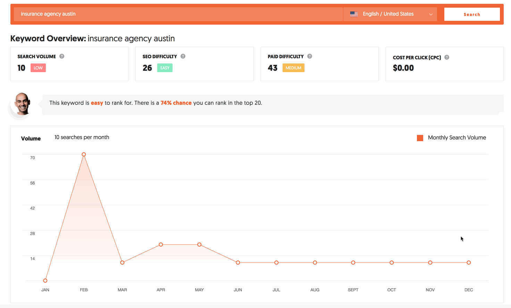Click the EASY SEO difficulty badge
This screenshot has width=511, height=308.
coord(165,68)
